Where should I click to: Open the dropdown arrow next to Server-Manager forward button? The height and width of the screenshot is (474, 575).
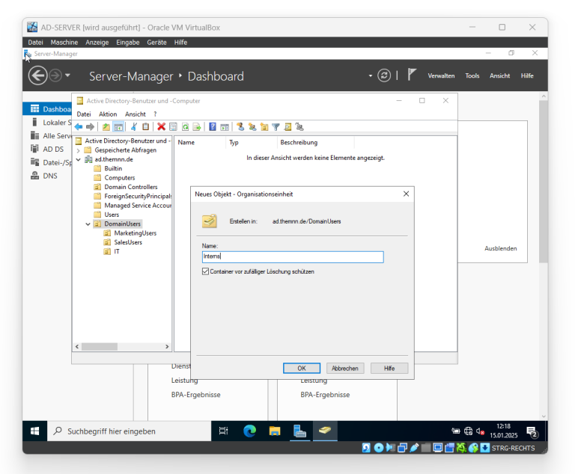pyautogui.click(x=67, y=76)
